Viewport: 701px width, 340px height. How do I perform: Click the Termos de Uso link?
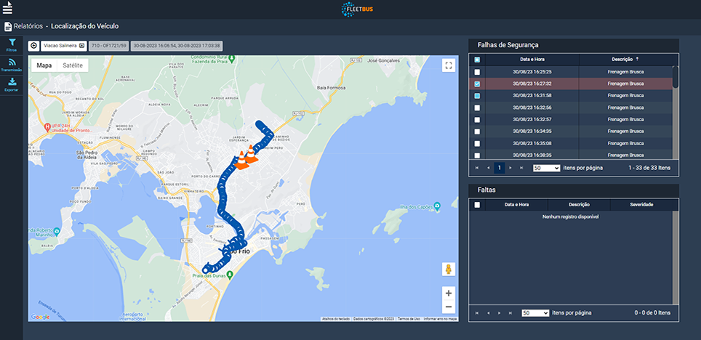(x=408, y=319)
